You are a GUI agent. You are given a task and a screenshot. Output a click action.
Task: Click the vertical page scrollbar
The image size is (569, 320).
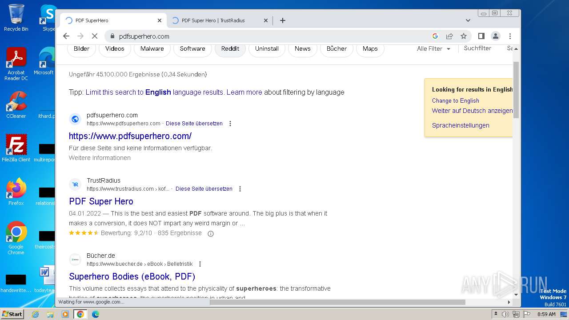tap(516, 89)
